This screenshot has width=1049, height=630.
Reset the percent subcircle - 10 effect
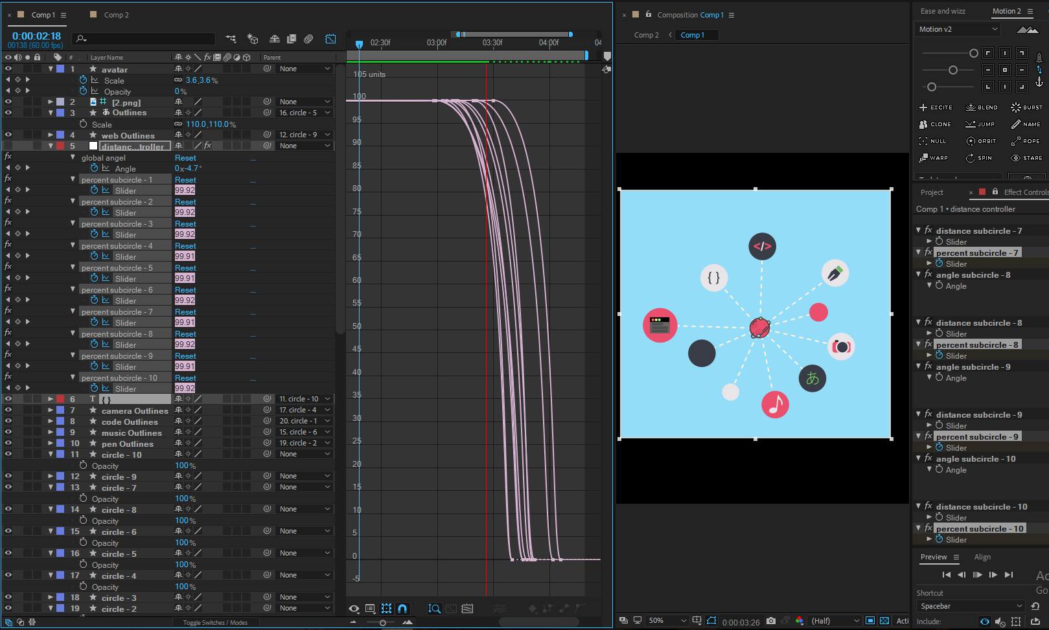click(185, 378)
